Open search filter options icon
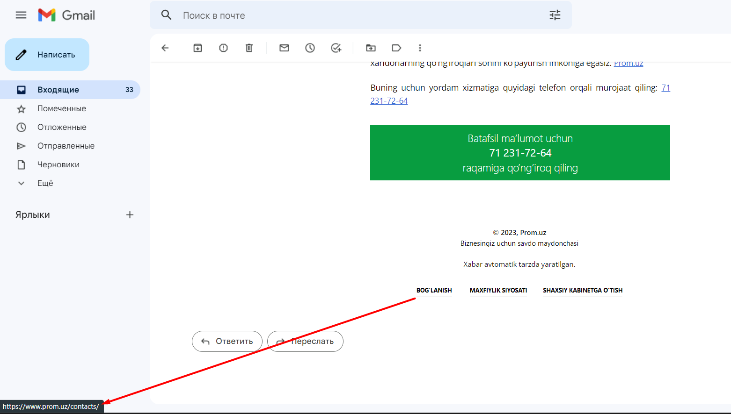The width and height of the screenshot is (731, 414). click(x=555, y=15)
